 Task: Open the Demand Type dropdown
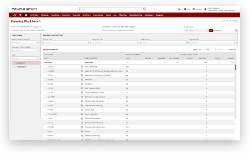click(213, 43)
